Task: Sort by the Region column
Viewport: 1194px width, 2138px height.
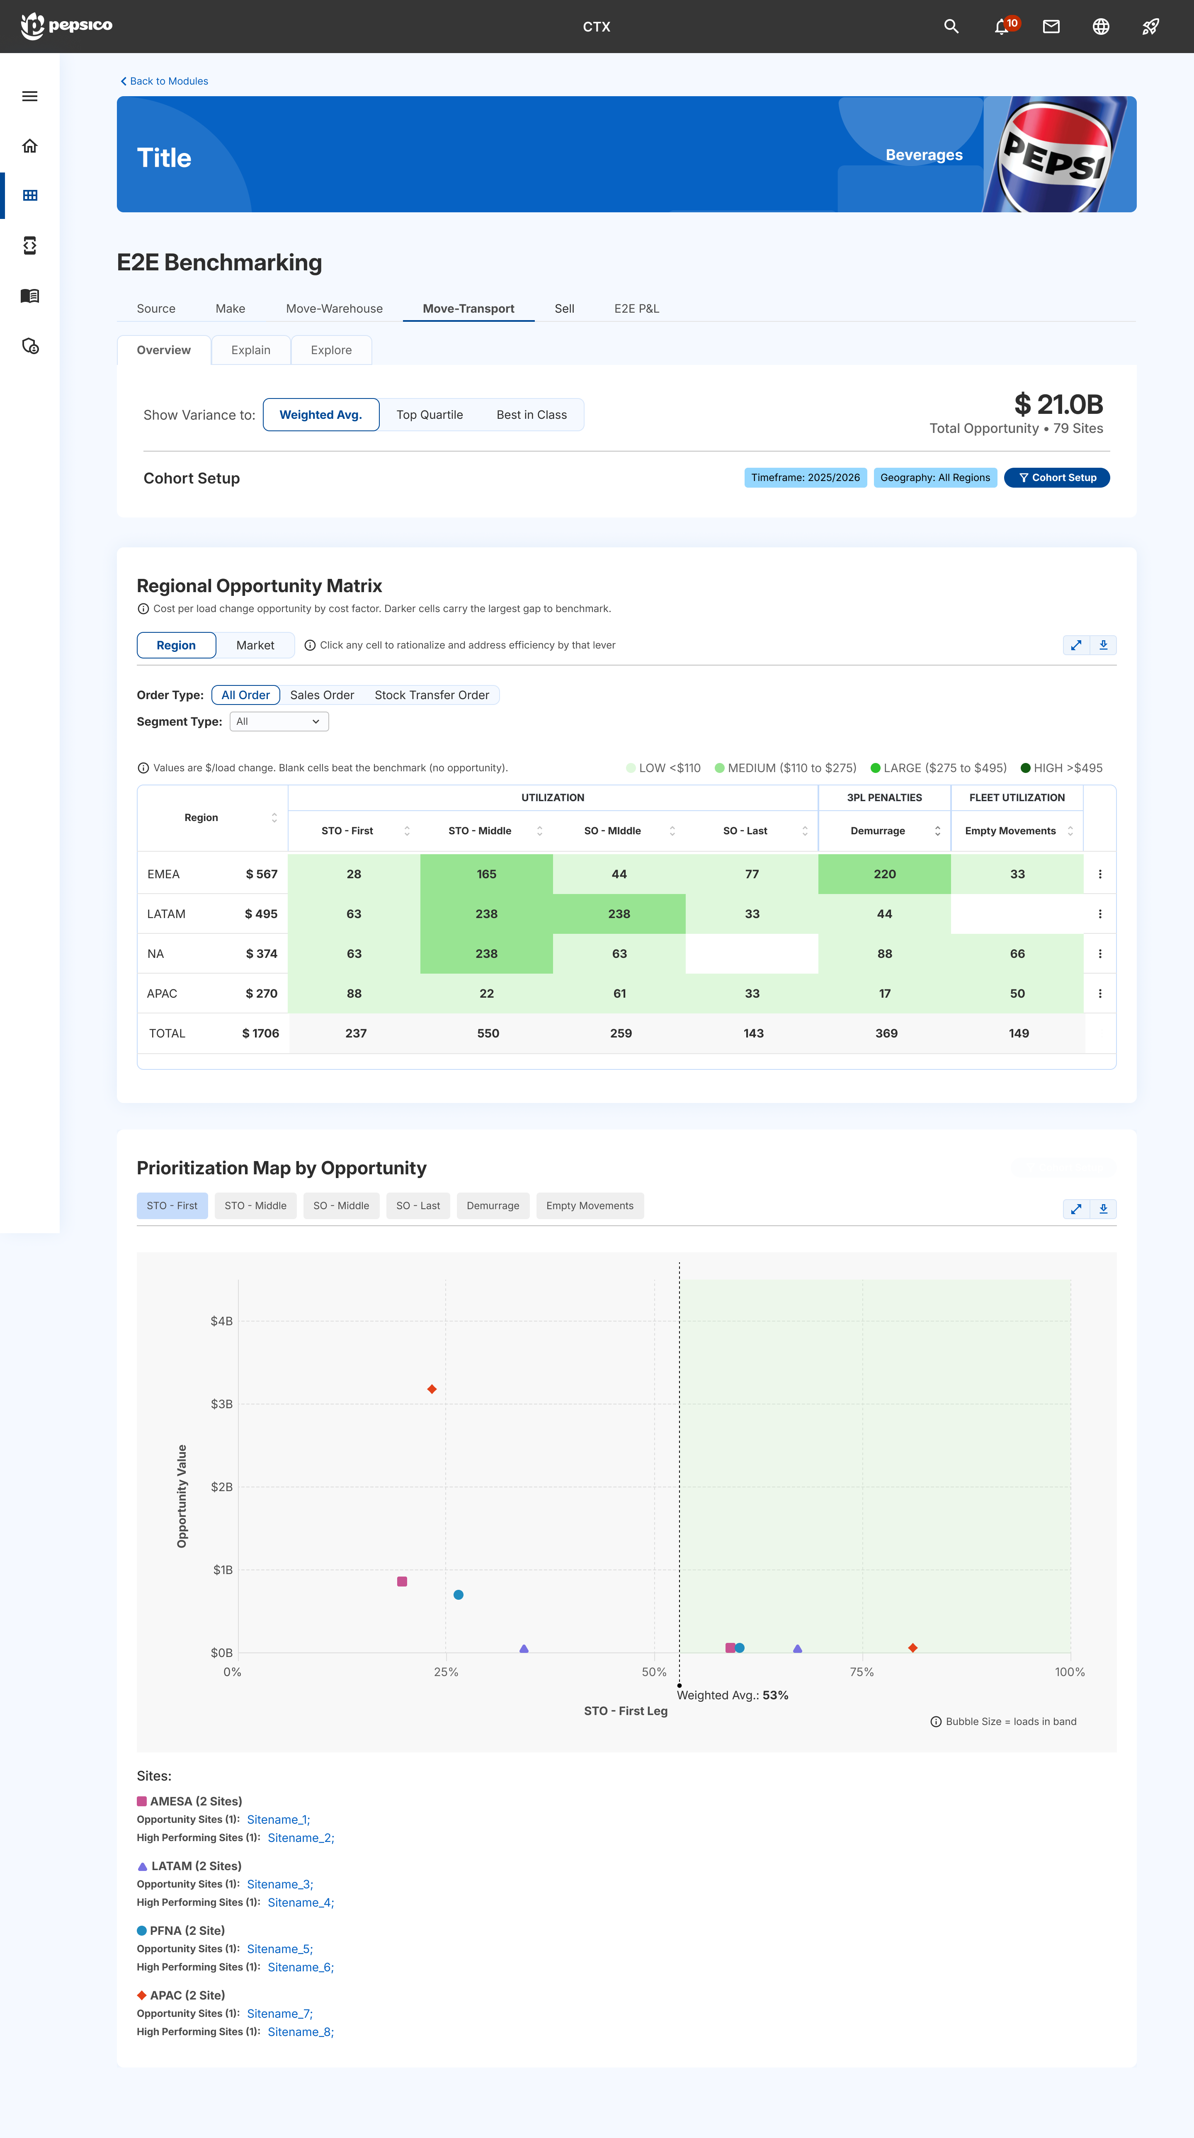Action: click(274, 818)
